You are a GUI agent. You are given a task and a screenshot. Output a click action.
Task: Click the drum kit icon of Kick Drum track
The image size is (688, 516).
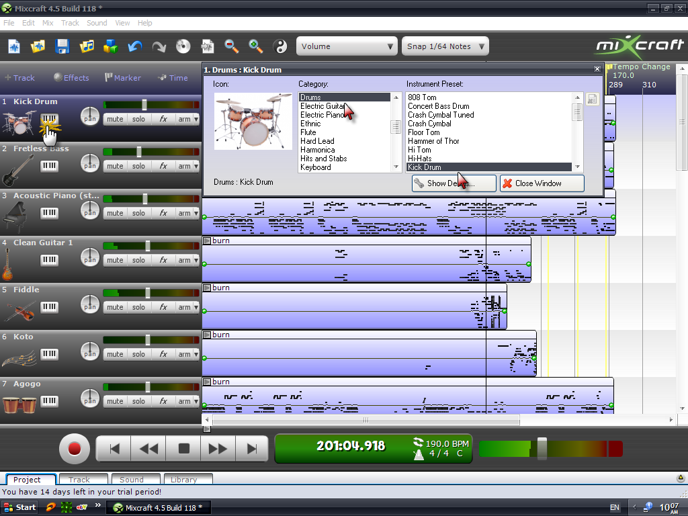pyautogui.click(x=19, y=122)
